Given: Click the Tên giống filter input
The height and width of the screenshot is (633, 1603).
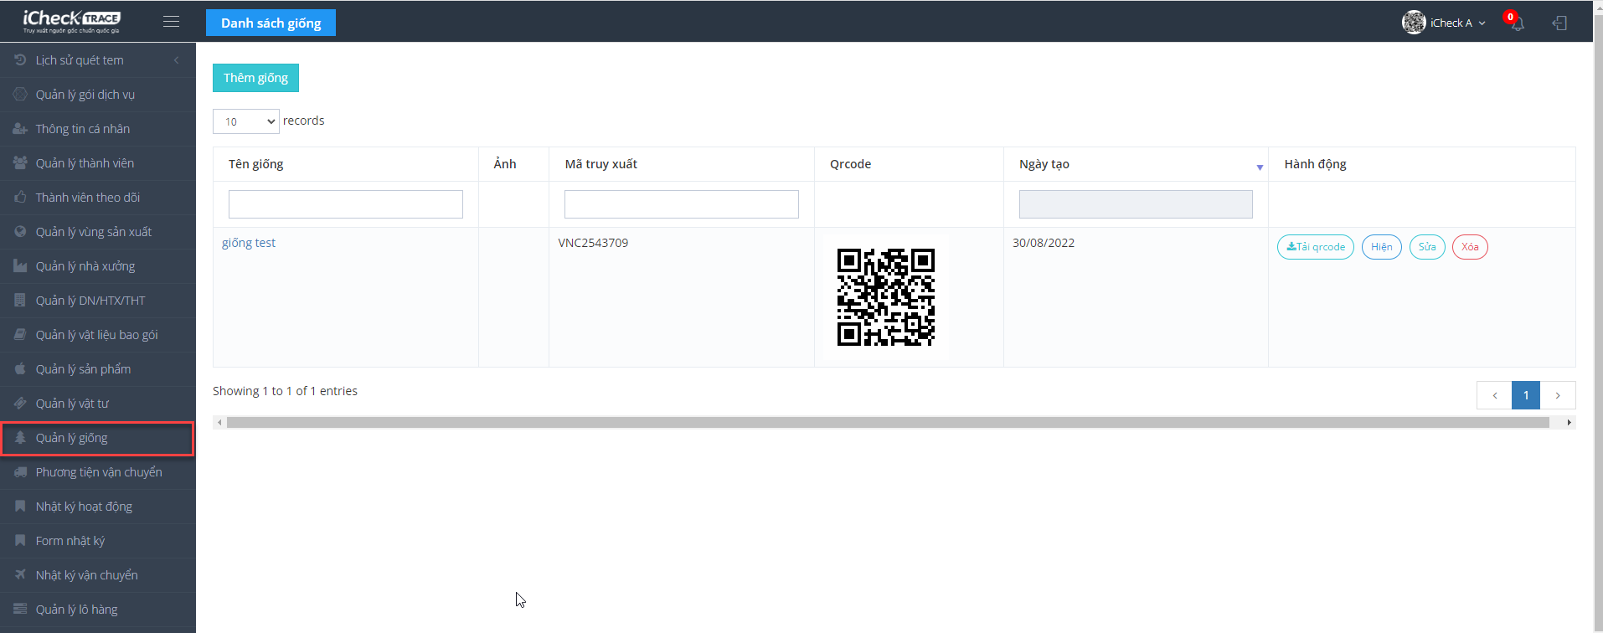Looking at the screenshot, I should [x=346, y=204].
